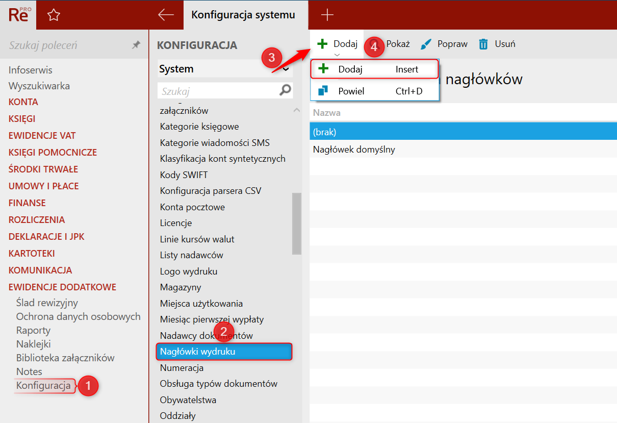Click the Re PRO logo
Image resolution: width=617 pixels, height=423 pixels.
click(x=20, y=14)
